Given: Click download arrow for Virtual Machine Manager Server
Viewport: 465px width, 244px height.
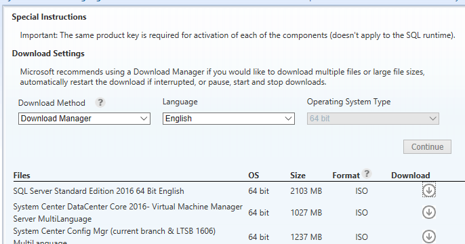Looking at the screenshot, I should click(428, 212).
